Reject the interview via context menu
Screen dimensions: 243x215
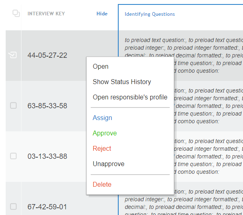pos(102,149)
